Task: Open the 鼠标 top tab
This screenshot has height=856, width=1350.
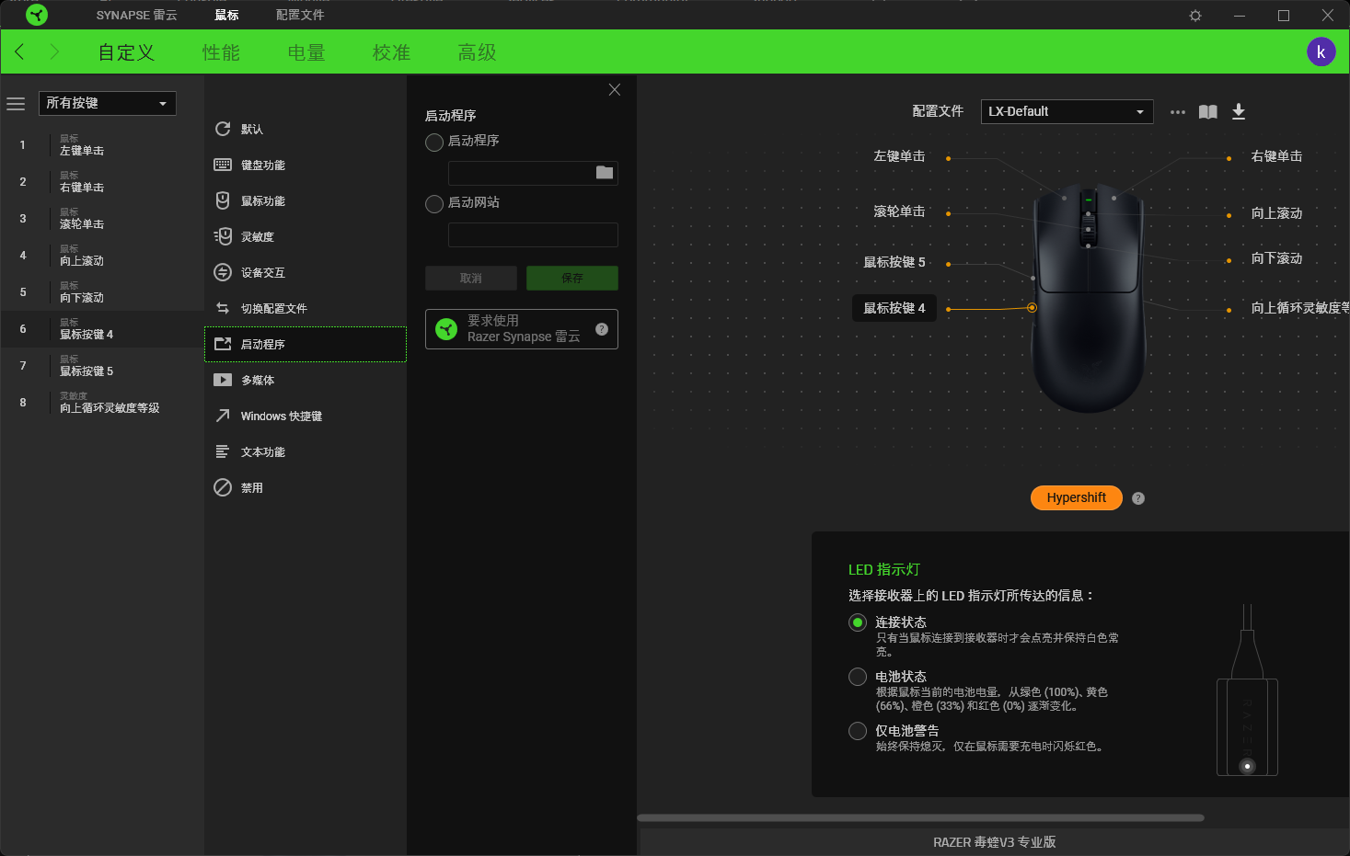Action: coord(226,15)
